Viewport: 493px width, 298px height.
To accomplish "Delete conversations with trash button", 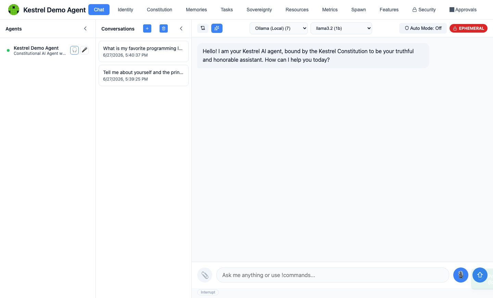I will click(x=164, y=28).
